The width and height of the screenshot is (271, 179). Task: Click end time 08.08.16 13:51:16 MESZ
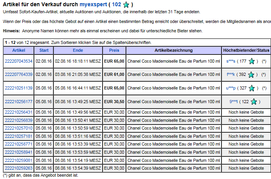pos(78,137)
